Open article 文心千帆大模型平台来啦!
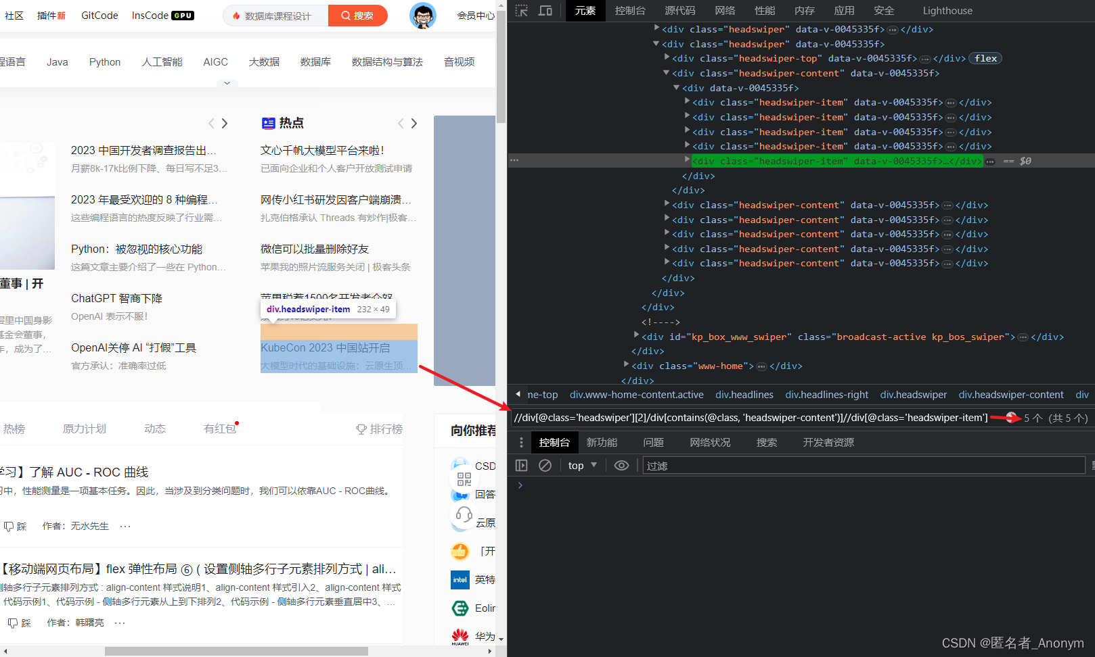This screenshot has width=1095, height=657. pos(322,151)
